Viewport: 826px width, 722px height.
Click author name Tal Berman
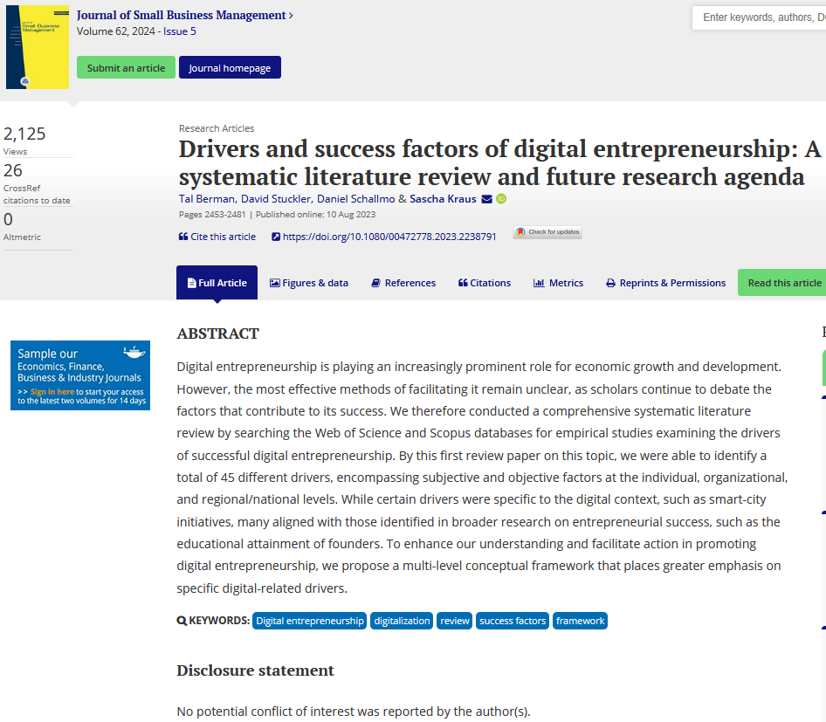click(206, 198)
